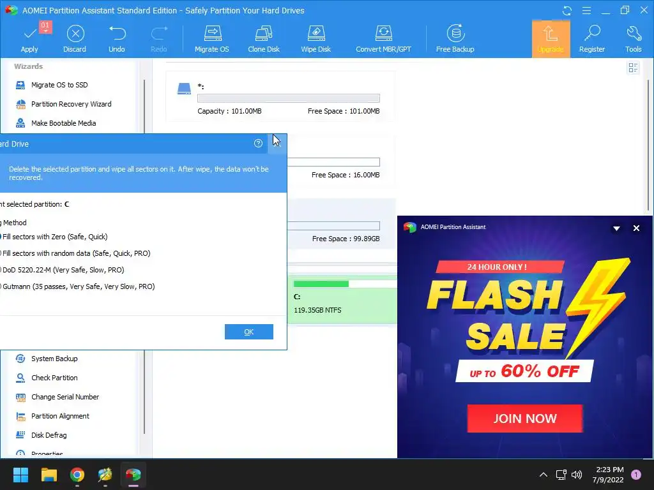
Task: Select Fill sectors with Zero method
Action: pos(54,237)
